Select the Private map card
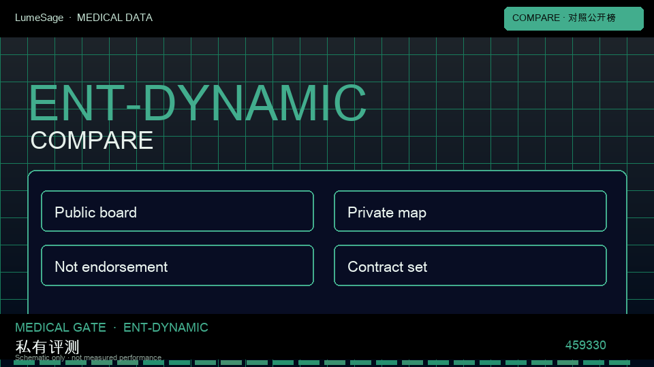 pyautogui.click(x=470, y=211)
